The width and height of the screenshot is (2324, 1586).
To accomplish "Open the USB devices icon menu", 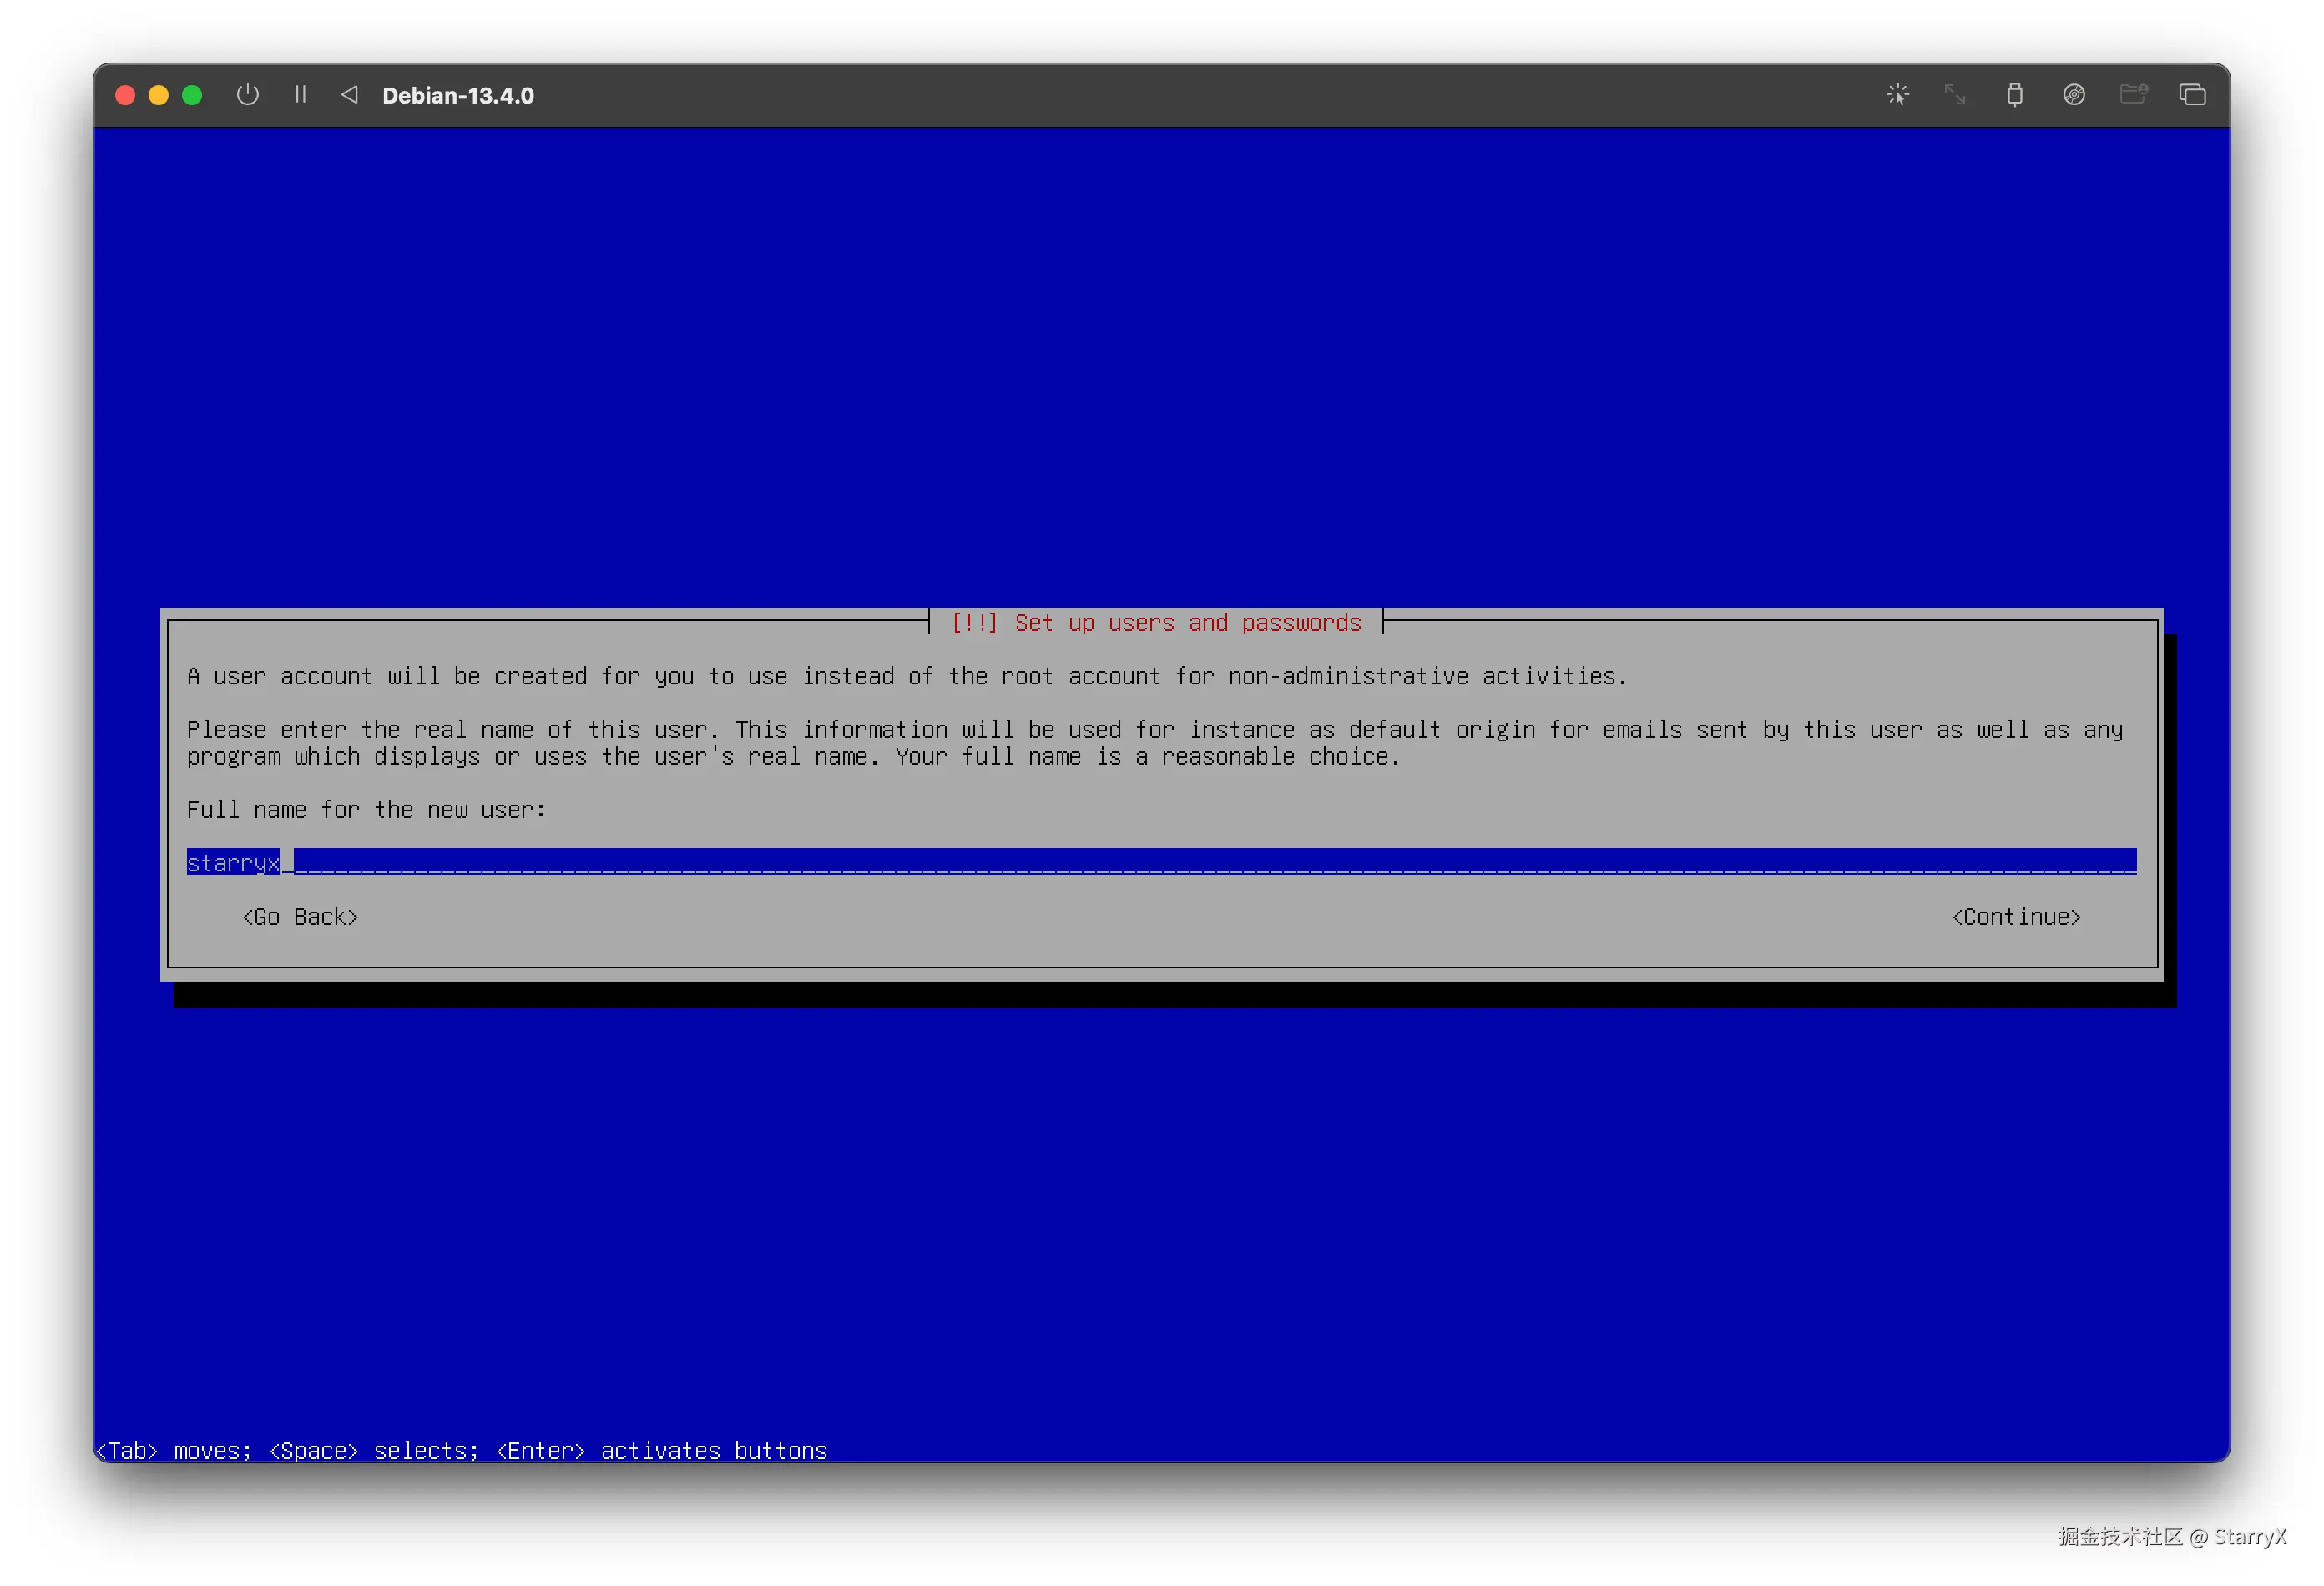I will click(x=2014, y=95).
